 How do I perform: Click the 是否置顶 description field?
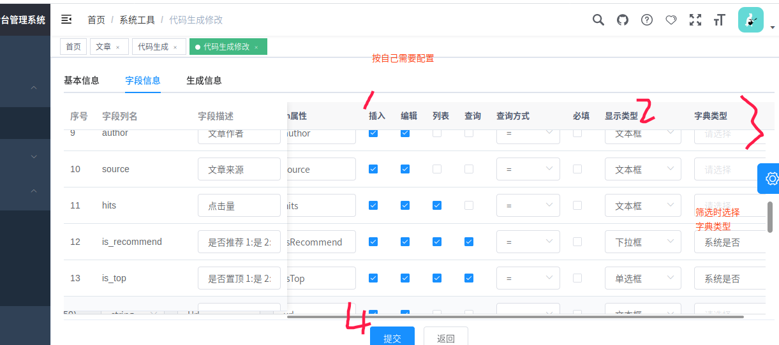tap(239, 278)
